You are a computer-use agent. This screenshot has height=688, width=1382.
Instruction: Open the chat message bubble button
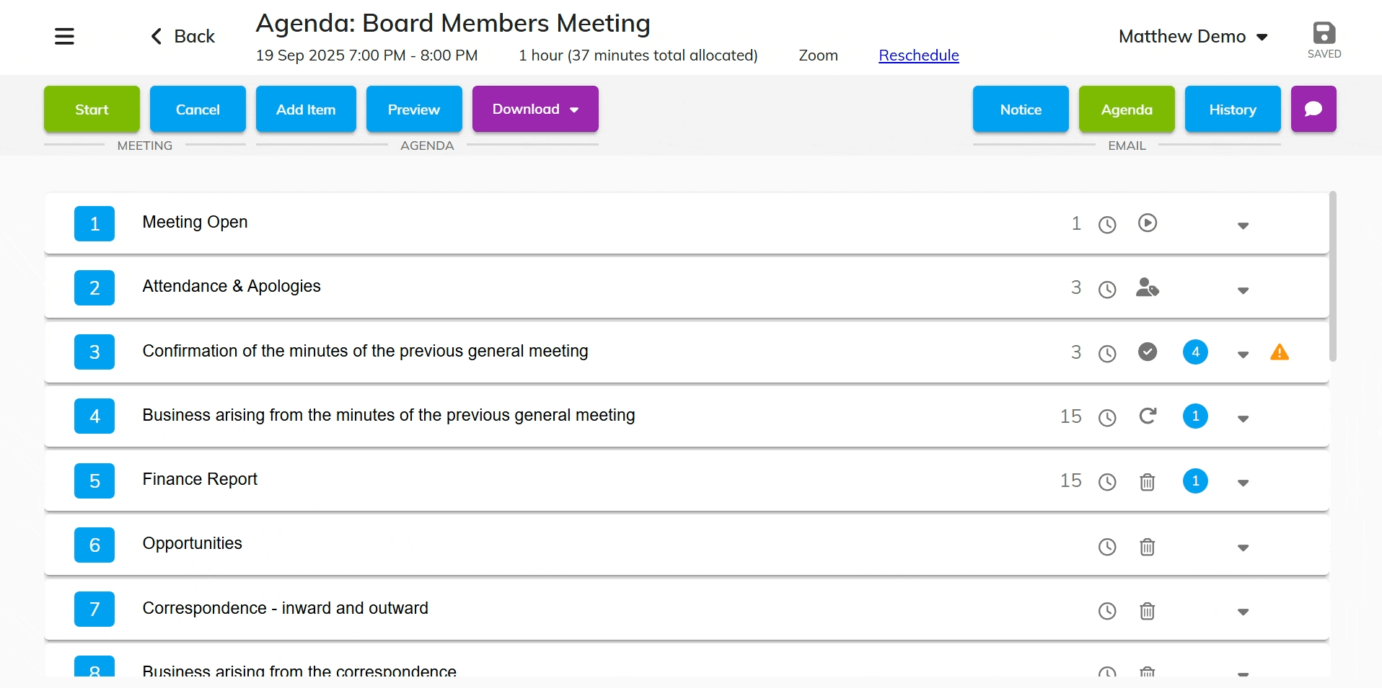tap(1313, 109)
